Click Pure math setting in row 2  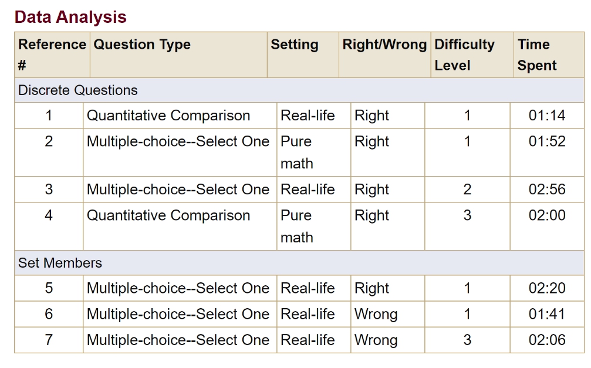coord(296,152)
